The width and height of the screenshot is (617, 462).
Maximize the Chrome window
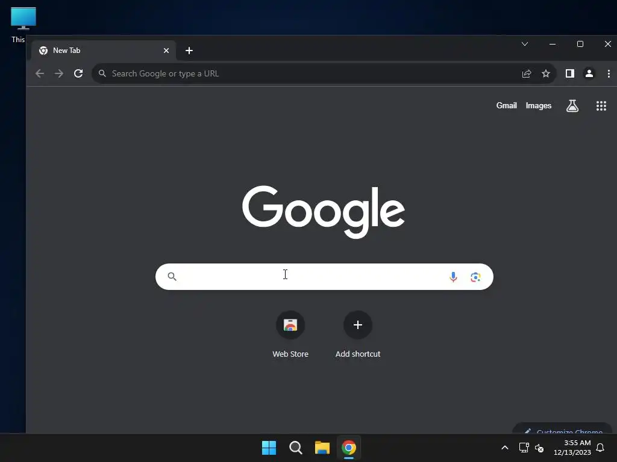click(x=580, y=44)
